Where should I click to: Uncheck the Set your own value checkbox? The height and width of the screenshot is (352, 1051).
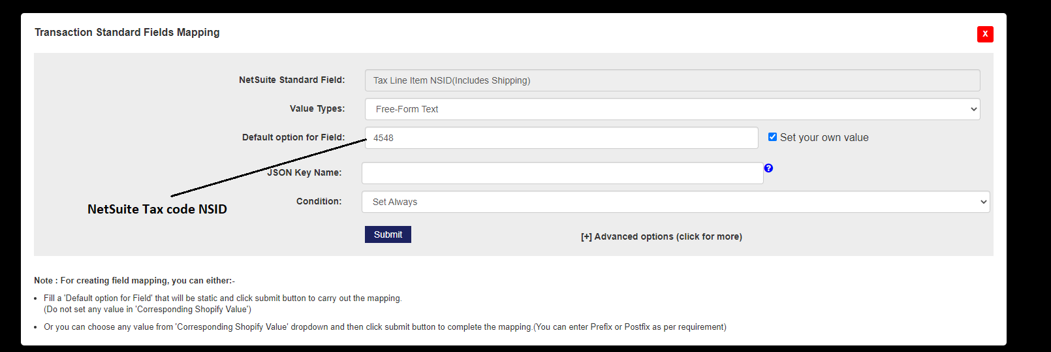tap(772, 137)
